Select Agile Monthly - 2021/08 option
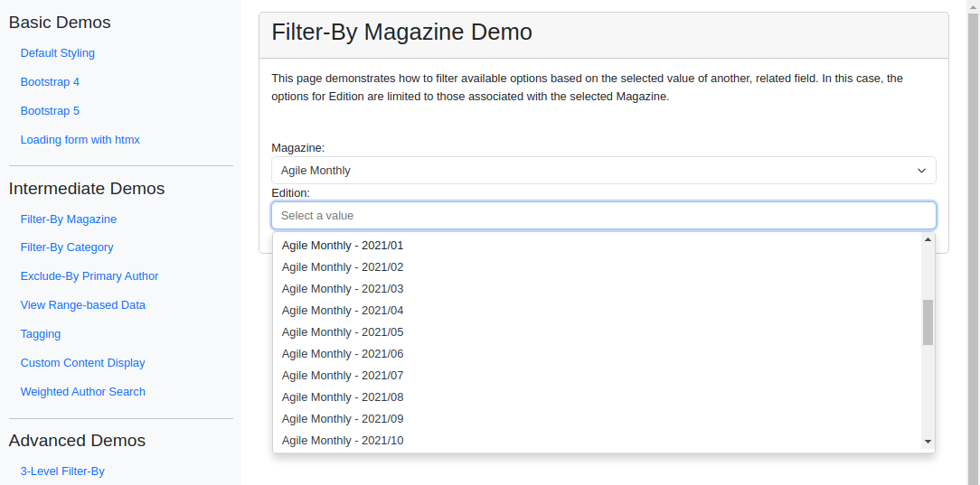 598,397
